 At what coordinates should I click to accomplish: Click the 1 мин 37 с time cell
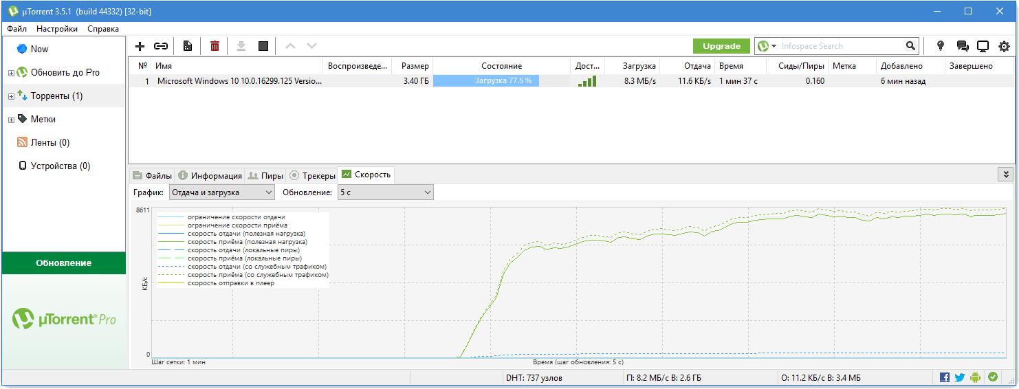point(739,81)
